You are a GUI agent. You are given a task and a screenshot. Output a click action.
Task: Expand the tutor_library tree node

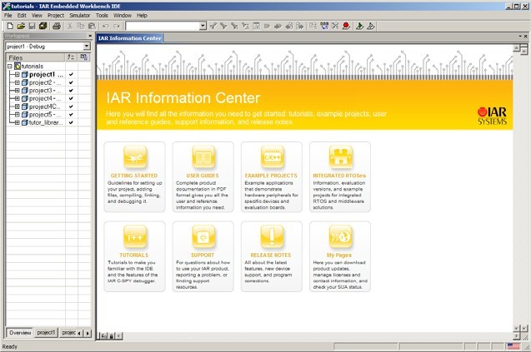(x=17, y=123)
